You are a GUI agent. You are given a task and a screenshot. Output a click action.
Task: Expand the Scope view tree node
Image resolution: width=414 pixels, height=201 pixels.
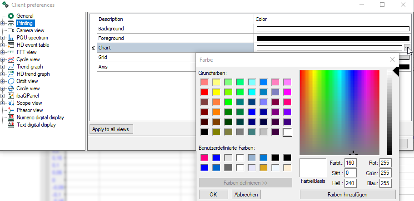pos(3,103)
